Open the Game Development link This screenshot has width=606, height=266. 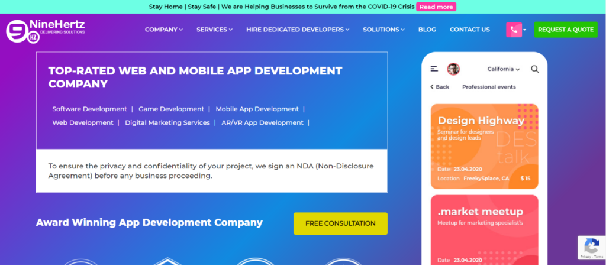click(x=171, y=109)
